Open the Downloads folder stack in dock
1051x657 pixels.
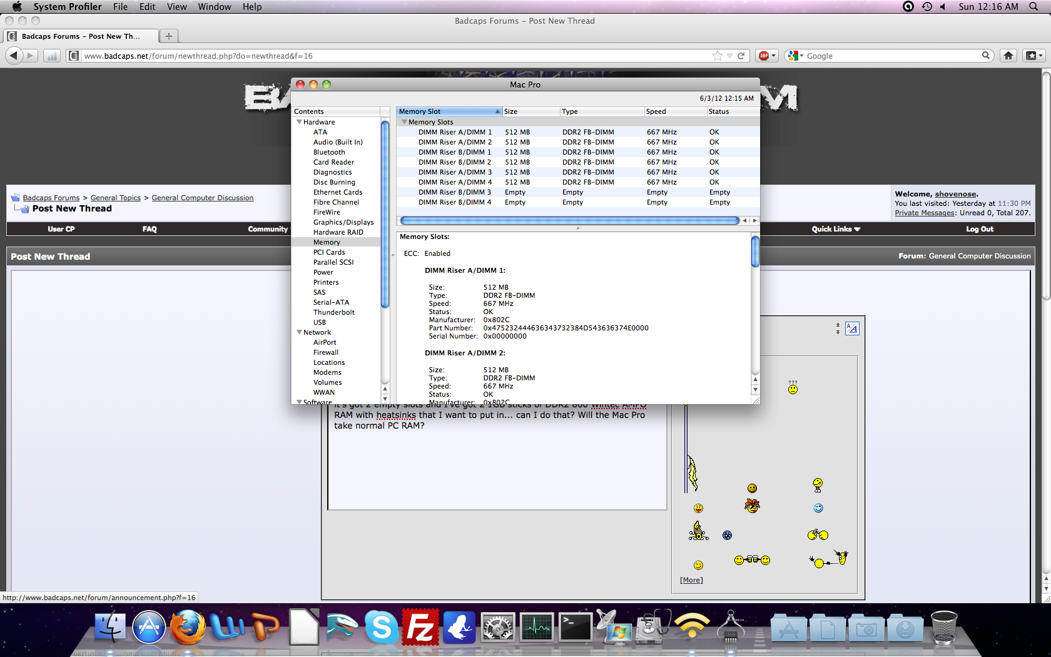tap(905, 628)
